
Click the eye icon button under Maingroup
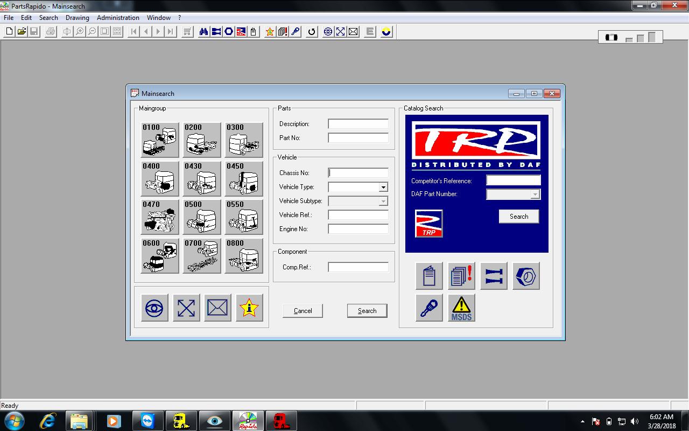point(154,308)
